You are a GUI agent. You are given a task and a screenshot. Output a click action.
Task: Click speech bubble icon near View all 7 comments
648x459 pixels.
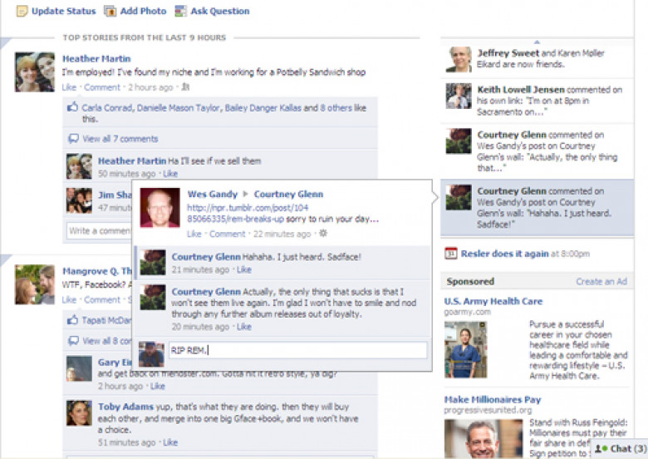(x=73, y=139)
